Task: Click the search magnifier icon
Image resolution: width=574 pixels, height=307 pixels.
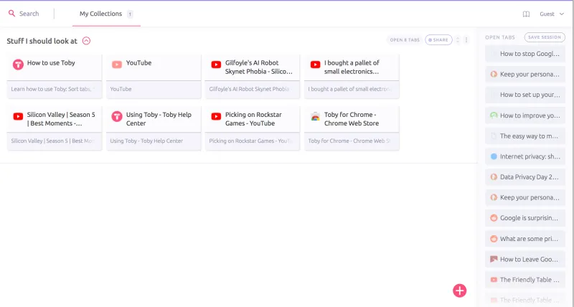Action: tap(11, 14)
